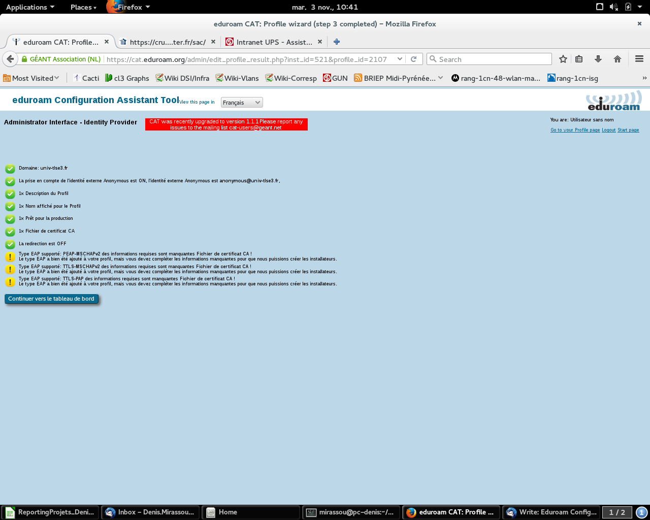Bookmark this page using the star icon
The width and height of the screenshot is (650, 520).
(563, 59)
